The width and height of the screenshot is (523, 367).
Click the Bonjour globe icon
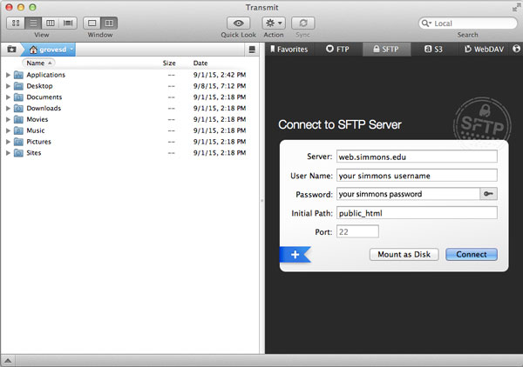click(x=516, y=49)
